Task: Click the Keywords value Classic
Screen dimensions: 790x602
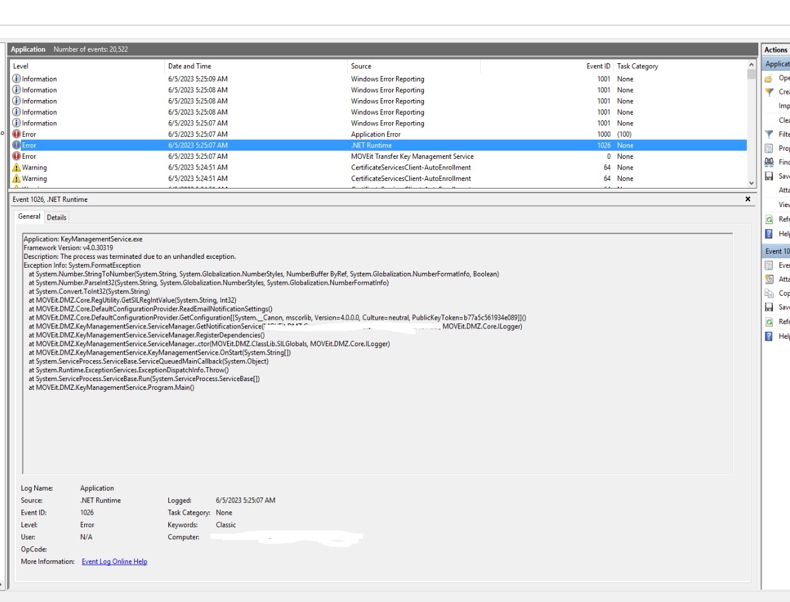Action: coord(226,525)
